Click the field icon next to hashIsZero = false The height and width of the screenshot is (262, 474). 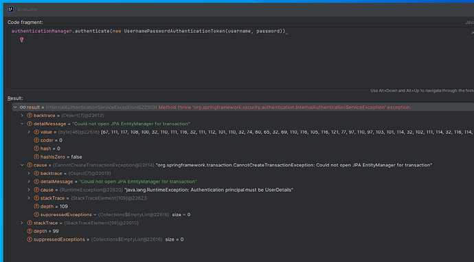pos(36,157)
